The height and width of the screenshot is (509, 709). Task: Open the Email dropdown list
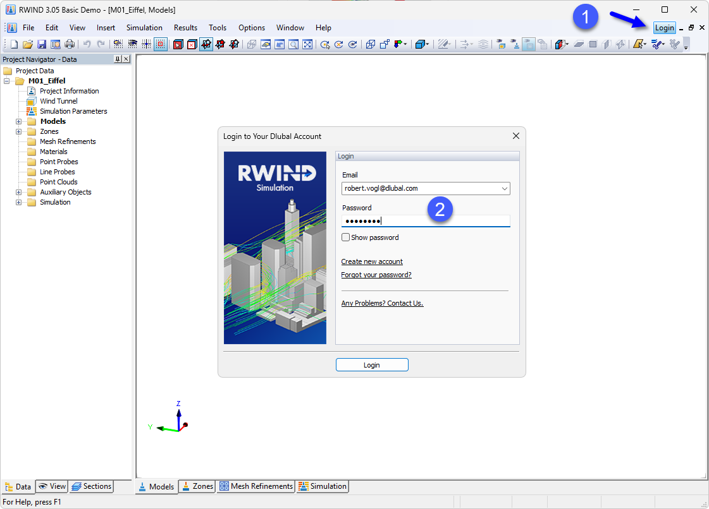coord(505,188)
